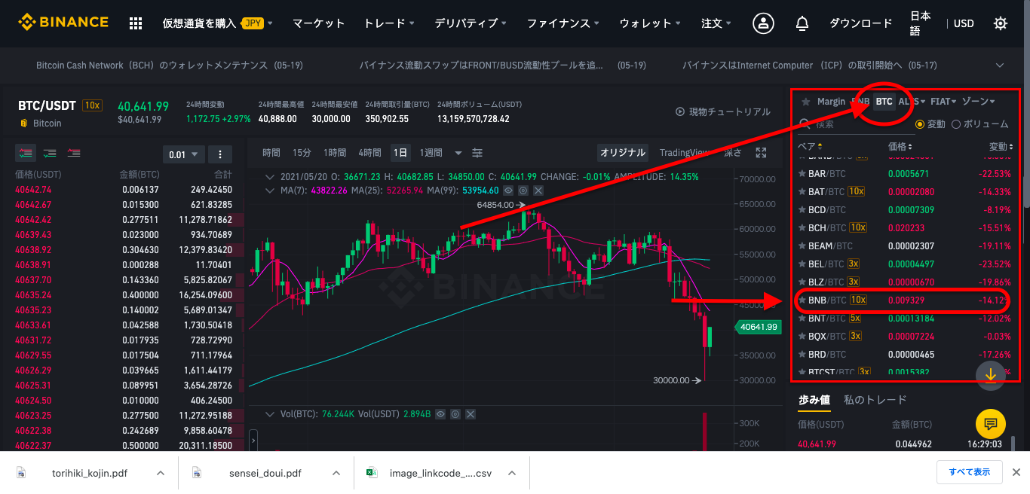
Task: Open ゾーン markets dropdown
Action: 978,101
